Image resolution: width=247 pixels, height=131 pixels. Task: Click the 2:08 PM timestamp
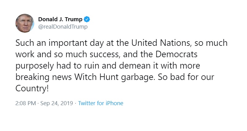pos(26,103)
